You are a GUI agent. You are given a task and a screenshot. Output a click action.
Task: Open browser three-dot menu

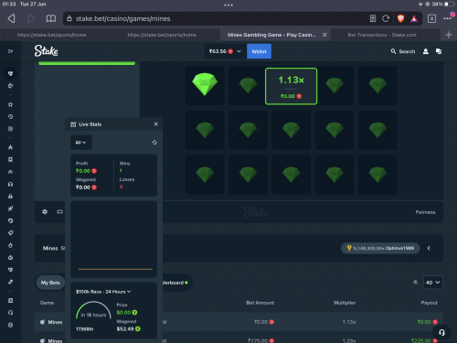447,18
